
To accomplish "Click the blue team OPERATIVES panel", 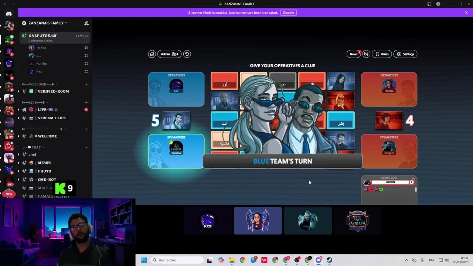I will coord(176,89).
